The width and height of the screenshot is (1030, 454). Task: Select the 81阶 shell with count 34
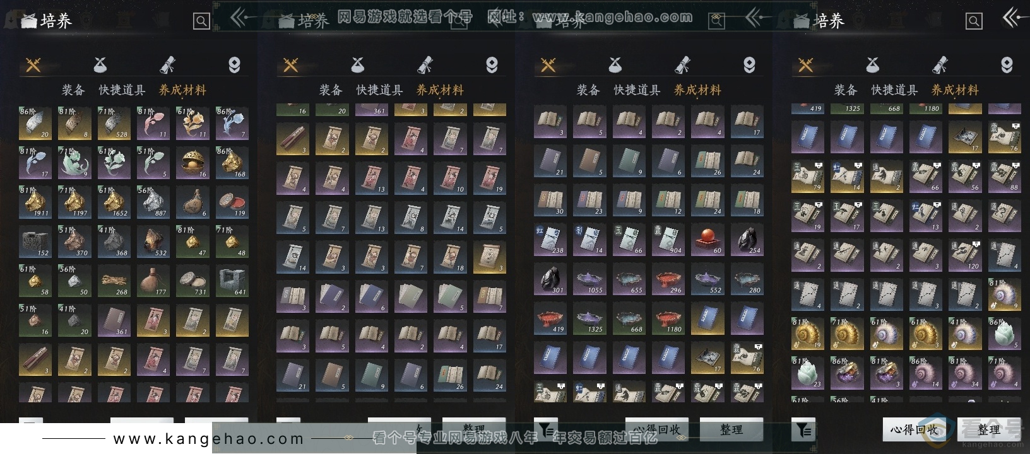(x=965, y=373)
